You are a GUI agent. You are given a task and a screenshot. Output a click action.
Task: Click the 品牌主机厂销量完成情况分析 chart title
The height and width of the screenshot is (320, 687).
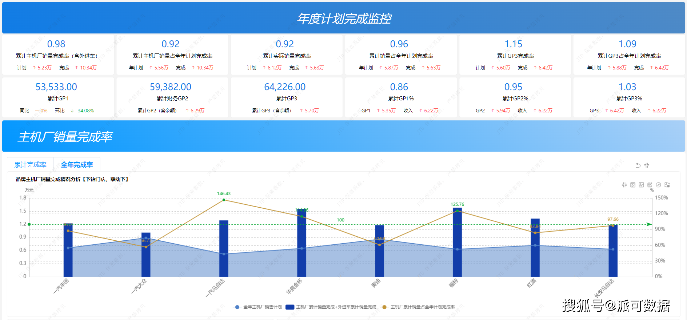pos(72,179)
